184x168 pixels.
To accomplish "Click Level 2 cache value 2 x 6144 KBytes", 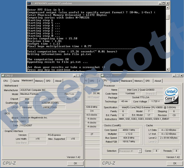I will pos(169,138).
